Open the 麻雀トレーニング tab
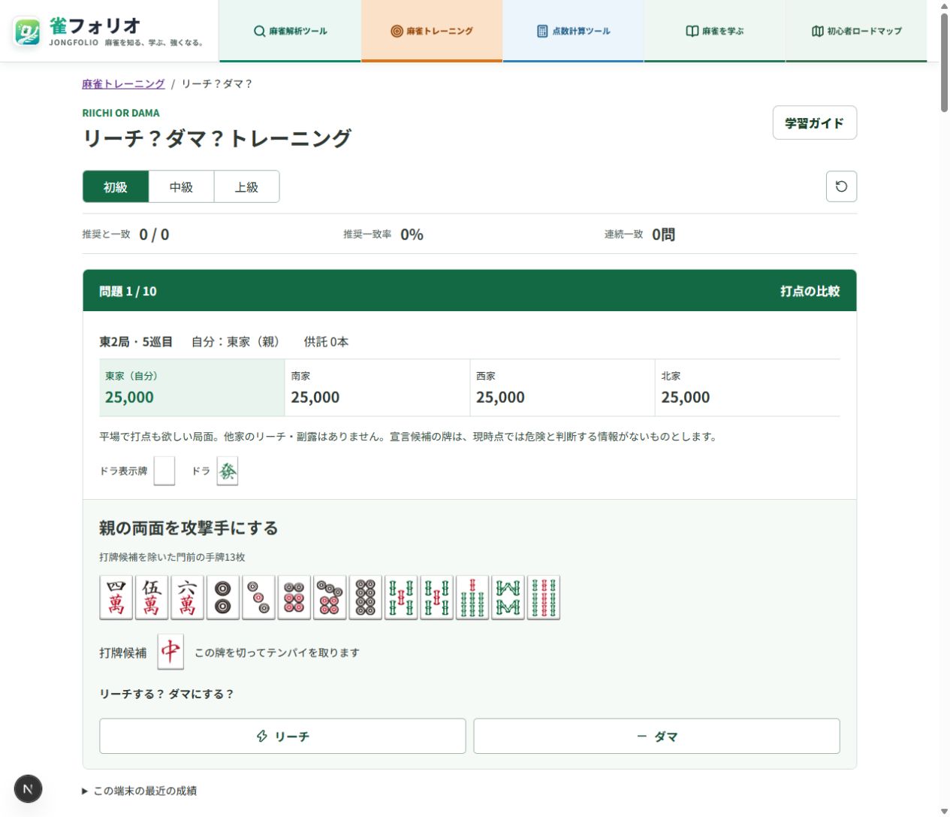Viewport: 950px width, 817px height. click(432, 31)
